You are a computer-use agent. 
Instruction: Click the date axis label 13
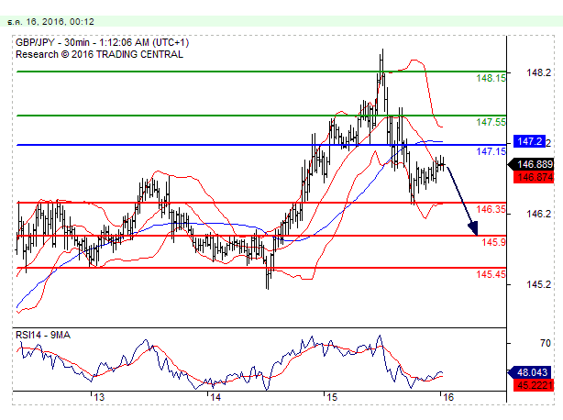click(x=99, y=397)
